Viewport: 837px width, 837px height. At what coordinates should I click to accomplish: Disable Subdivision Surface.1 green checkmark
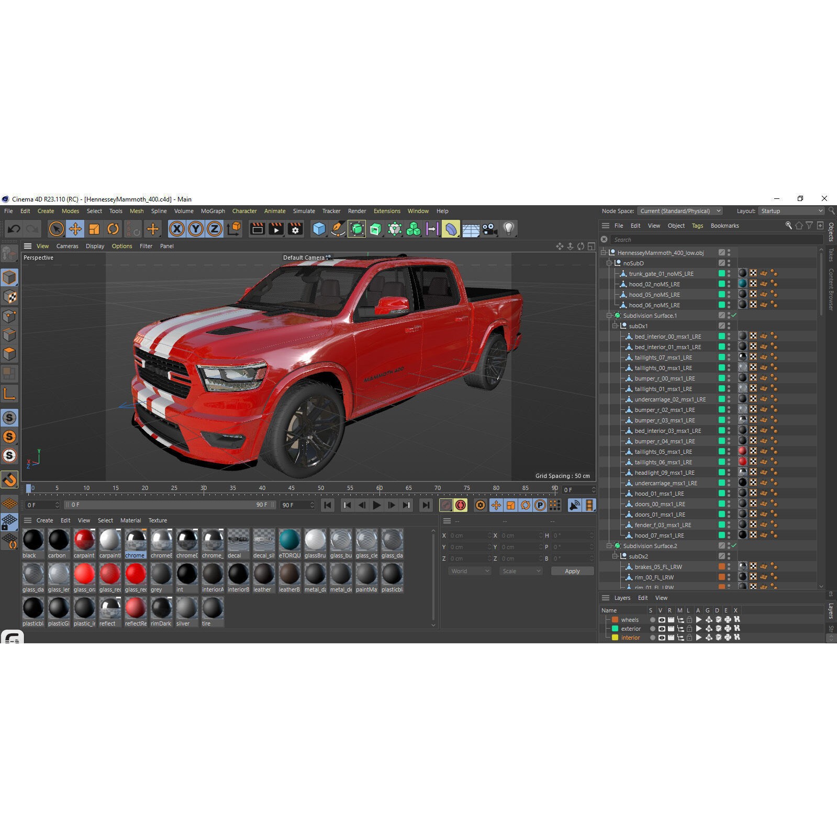click(734, 315)
